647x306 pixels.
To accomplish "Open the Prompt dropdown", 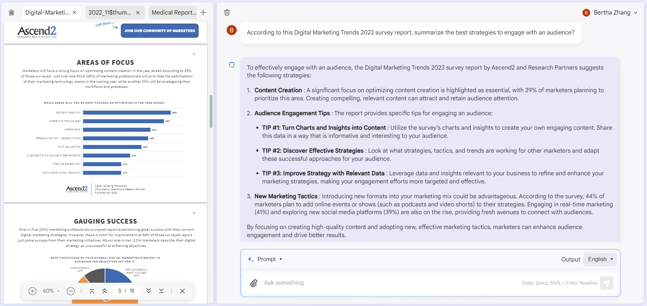I will coord(270,259).
